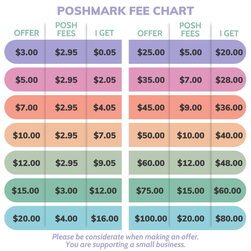Select the $75.00 offer cell
This screenshot has height=251, width=251.
pos(150,191)
